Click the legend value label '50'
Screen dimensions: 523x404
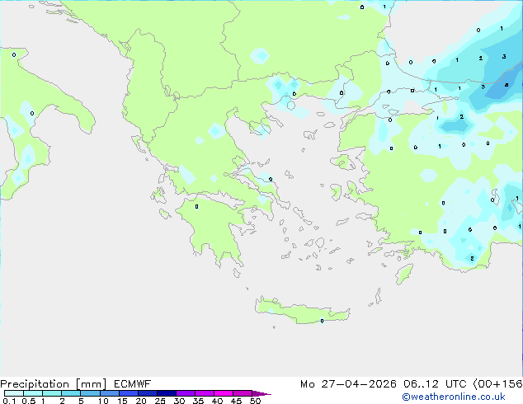coord(256,401)
